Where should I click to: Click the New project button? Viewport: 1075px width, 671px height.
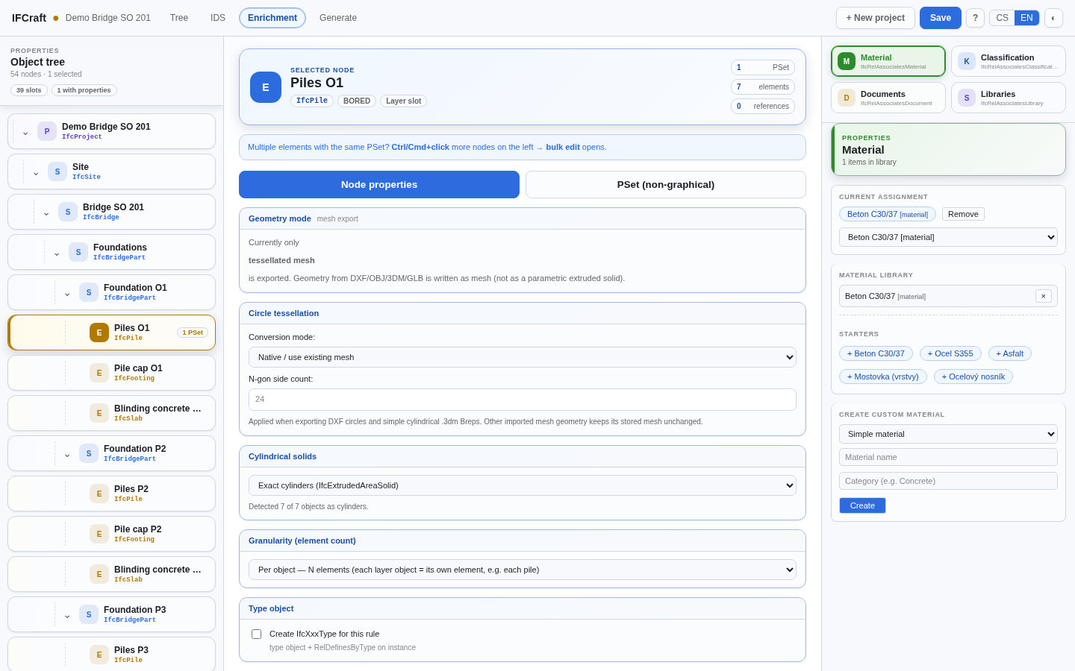click(x=876, y=18)
